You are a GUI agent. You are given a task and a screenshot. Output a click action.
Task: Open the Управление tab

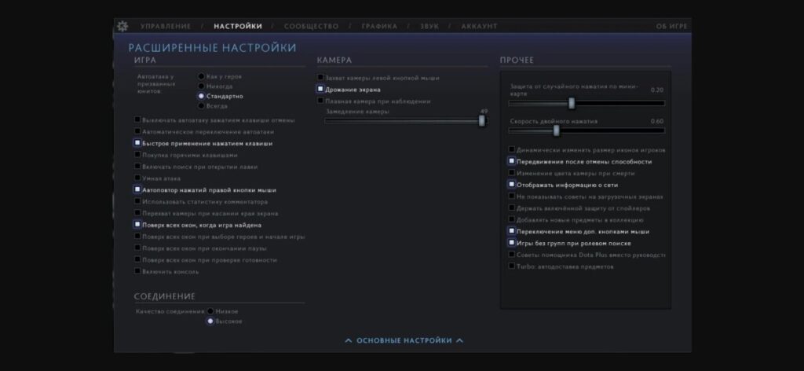click(x=166, y=26)
